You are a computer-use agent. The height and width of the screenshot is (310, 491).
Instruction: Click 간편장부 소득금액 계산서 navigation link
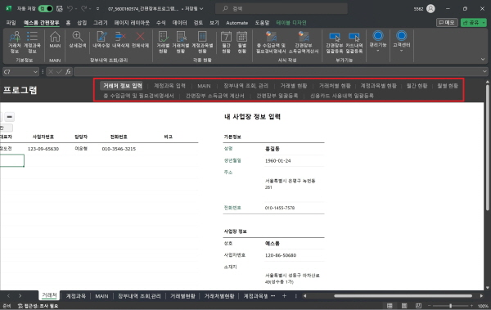click(x=214, y=96)
